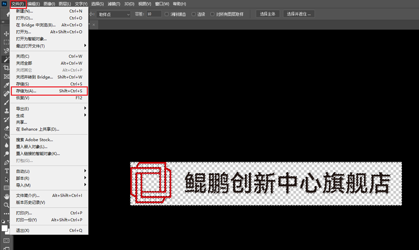Screen dimensions: 419x250
Task: Open the 编辑(E) menu
Action: click(x=34, y=4)
